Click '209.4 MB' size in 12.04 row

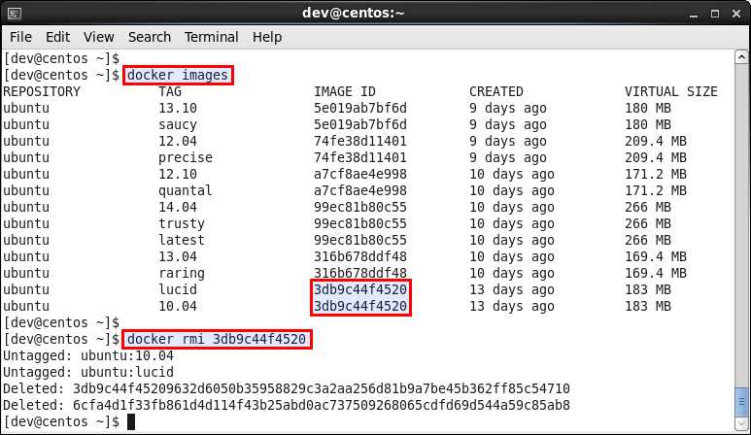(655, 141)
